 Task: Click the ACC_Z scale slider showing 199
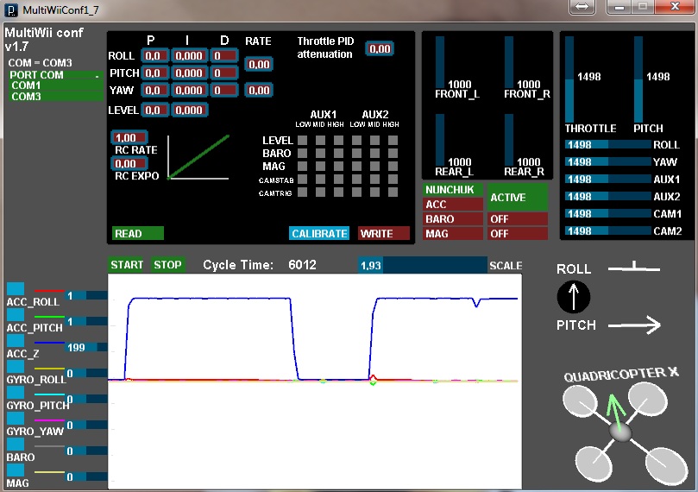[x=86, y=347]
